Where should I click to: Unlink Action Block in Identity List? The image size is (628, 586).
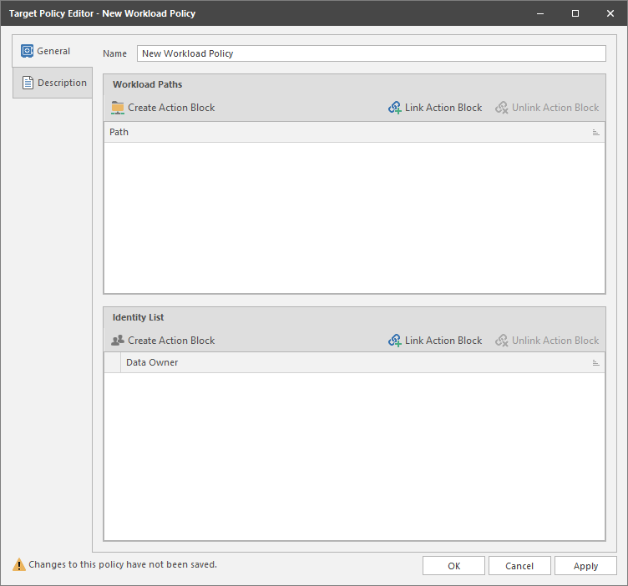click(x=547, y=341)
